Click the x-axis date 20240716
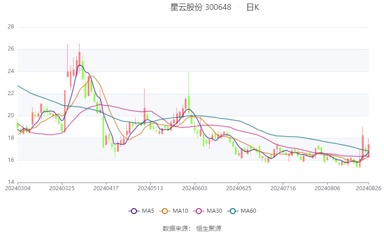 pyautogui.click(x=283, y=188)
